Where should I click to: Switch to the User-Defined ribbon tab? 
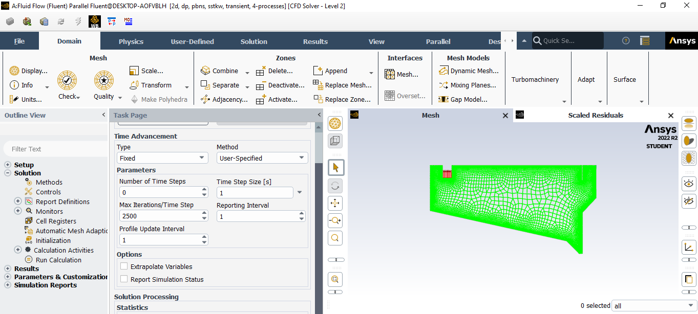pyautogui.click(x=193, y=41)
